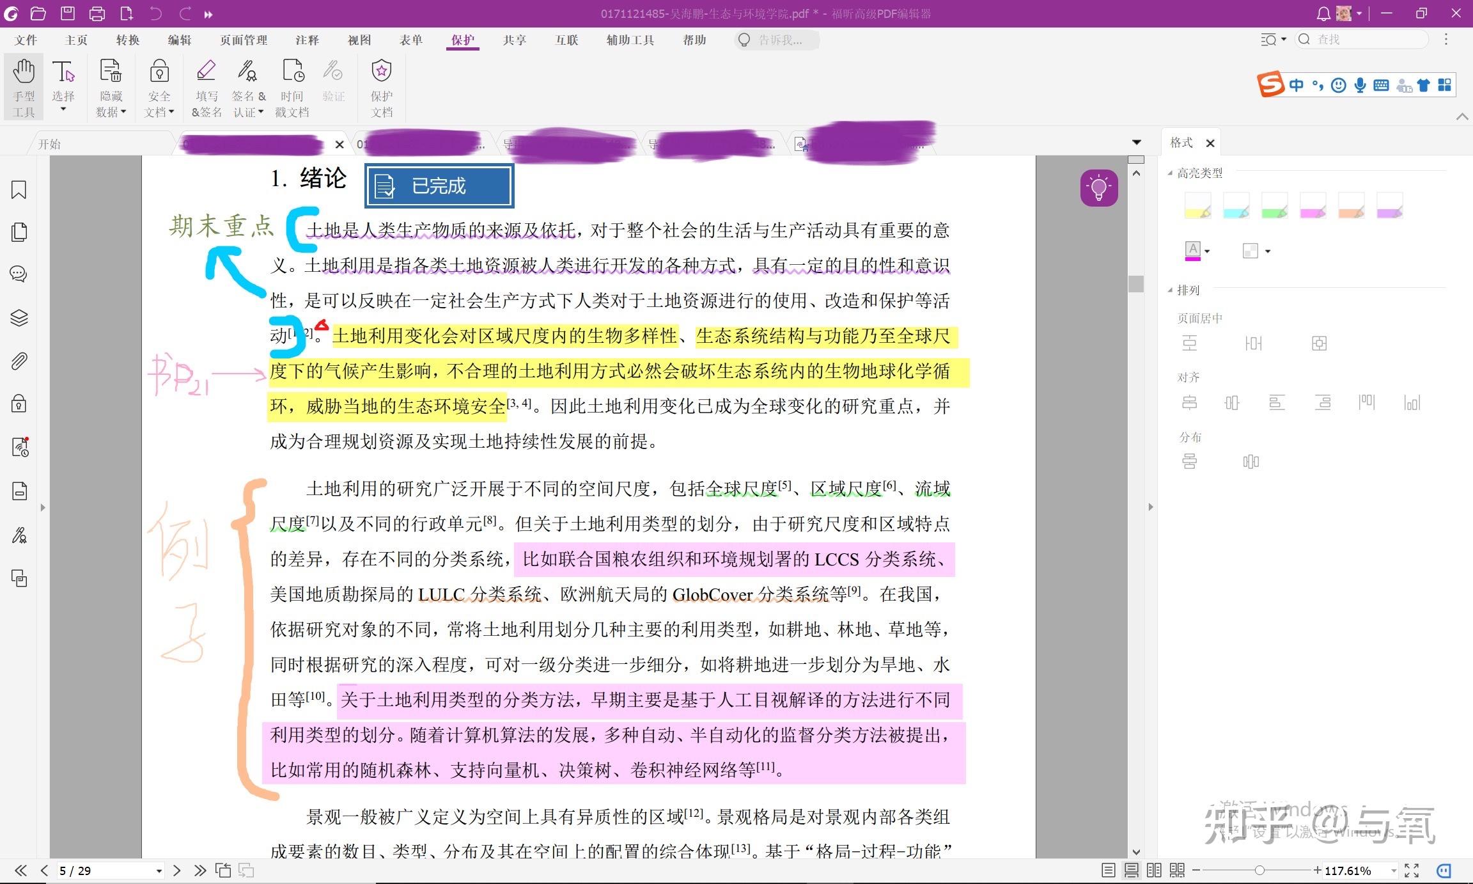
Task: Collapse the ribbon with the chevron
Action: click(1461, 116)
